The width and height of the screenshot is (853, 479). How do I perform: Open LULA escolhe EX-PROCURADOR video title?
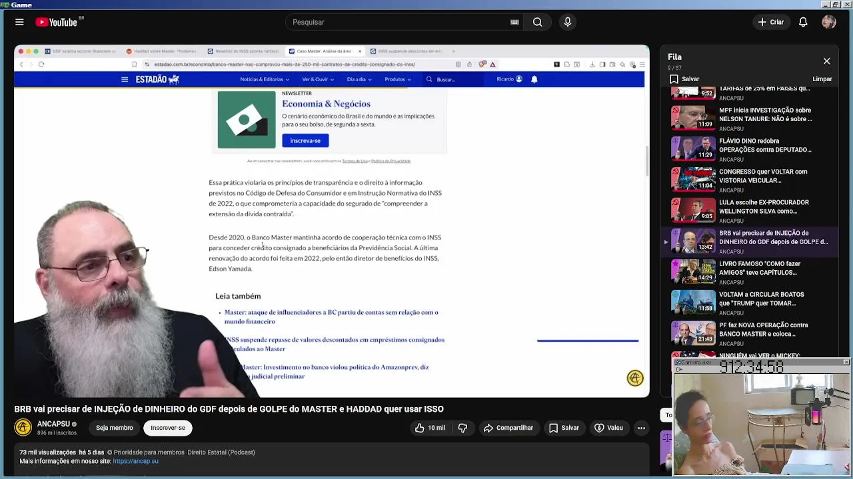point(764,206)
